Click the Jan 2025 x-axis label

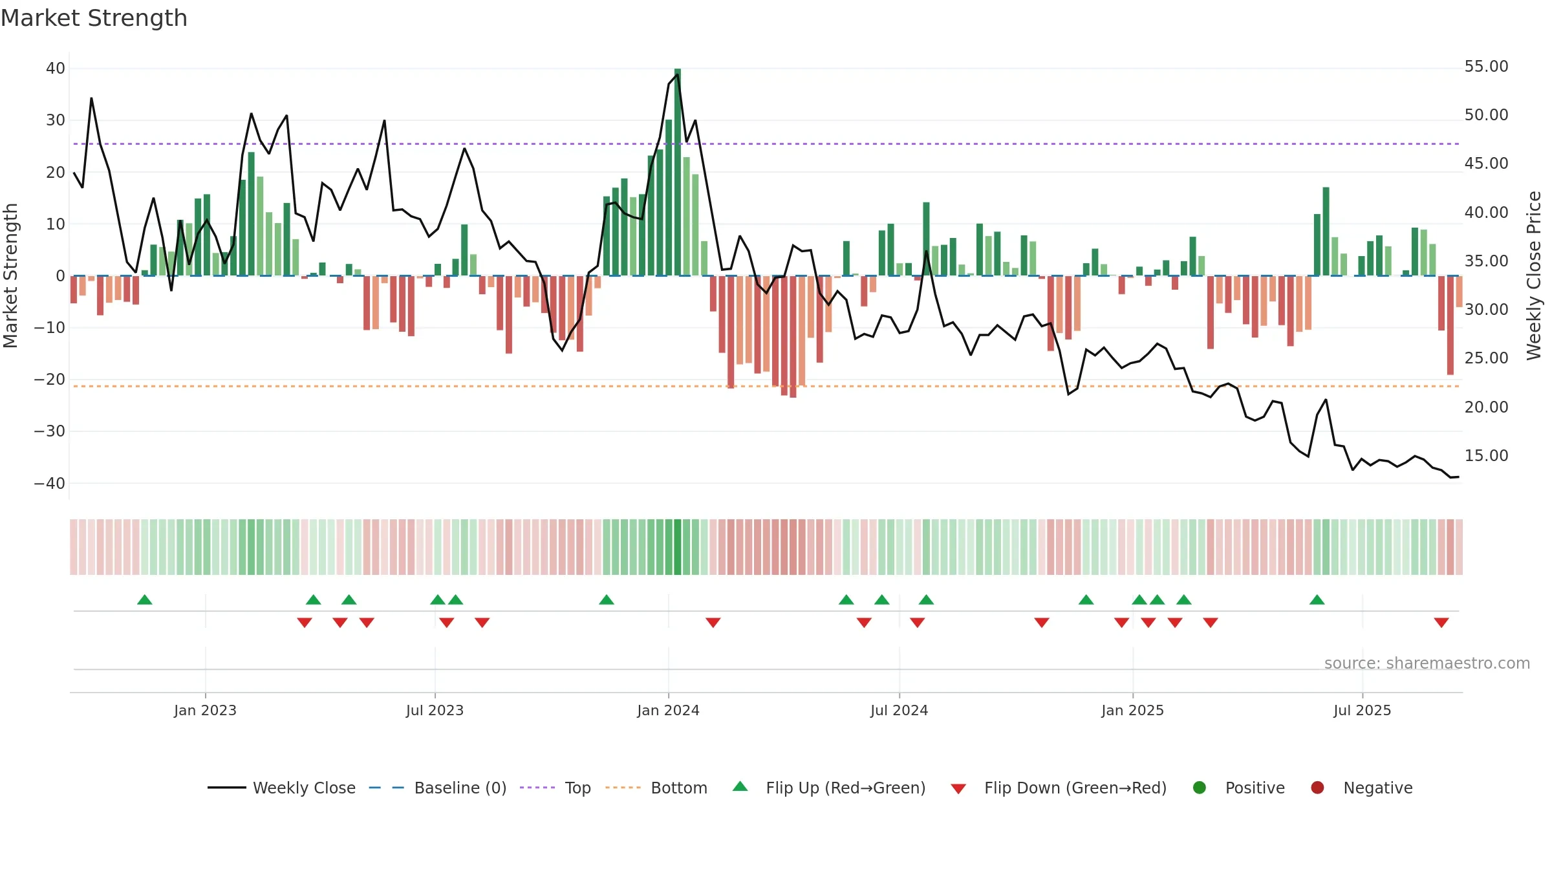click(x=1132, y=710)
